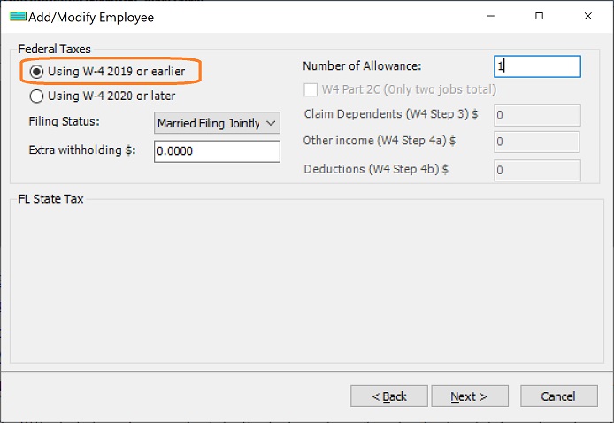Click the Extra withholding amount field
The image size is (614, 423).
point(217,151)
